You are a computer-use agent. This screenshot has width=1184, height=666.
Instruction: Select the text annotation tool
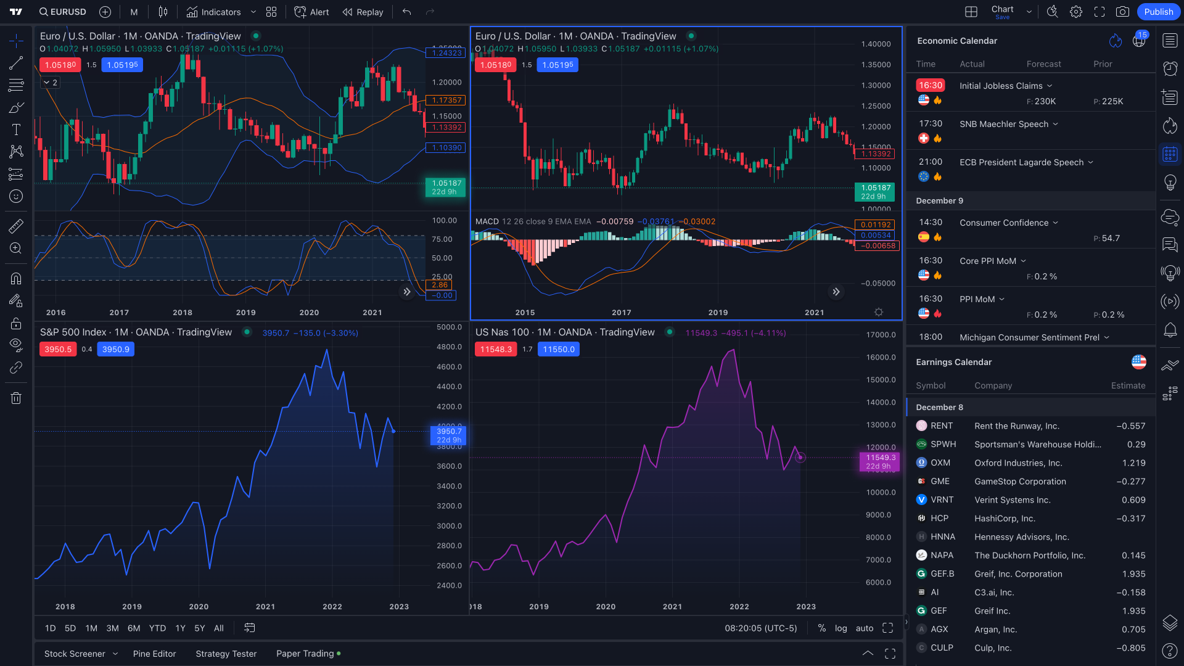(16, 129)
